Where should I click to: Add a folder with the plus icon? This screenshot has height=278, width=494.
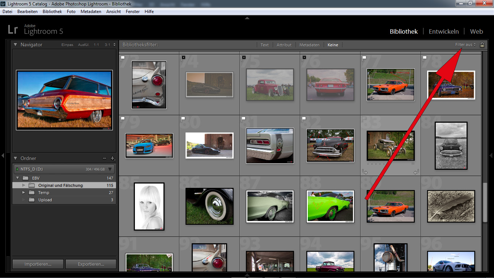[x=112, y=158]
